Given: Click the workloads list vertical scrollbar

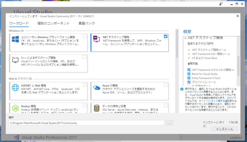Looking at the screenshot, I should pyautogui.click(x=177, y=44).
